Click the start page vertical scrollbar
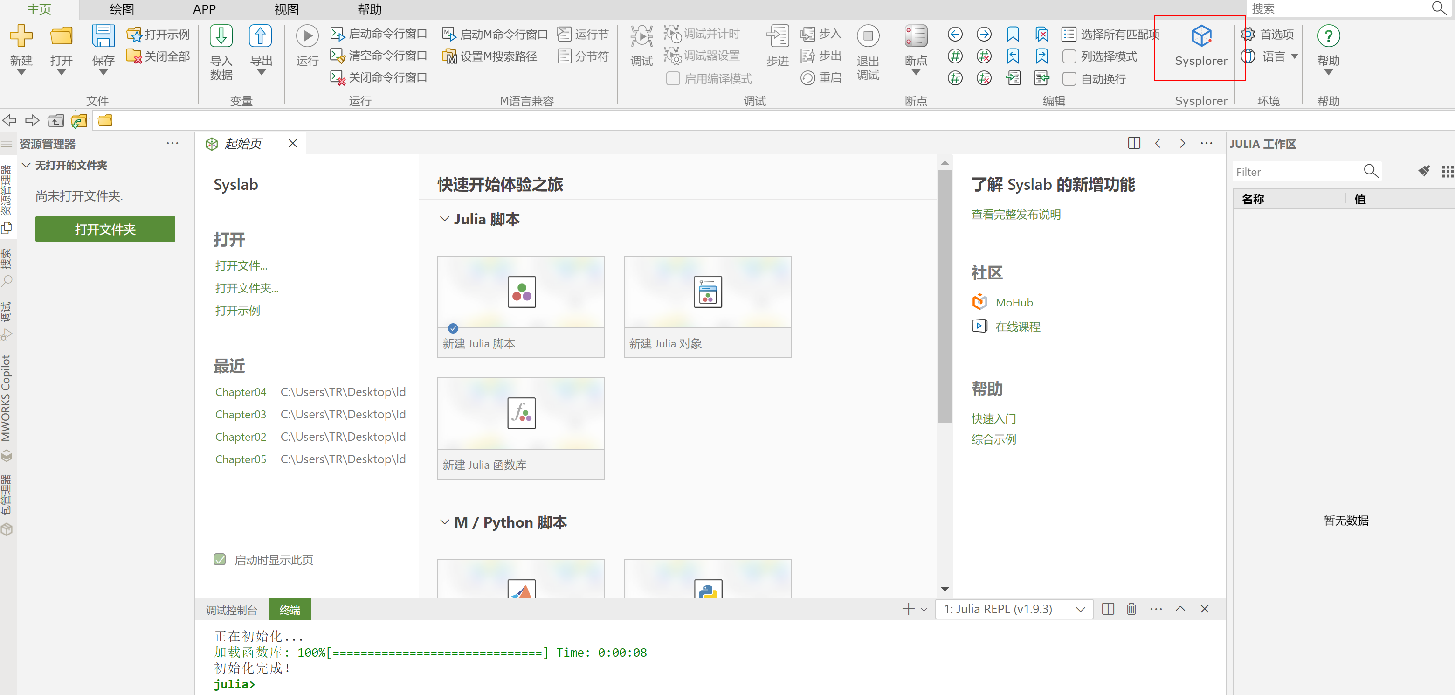Image resolution: width=1455 pixels, height=695 pixels. pos(945,297)
